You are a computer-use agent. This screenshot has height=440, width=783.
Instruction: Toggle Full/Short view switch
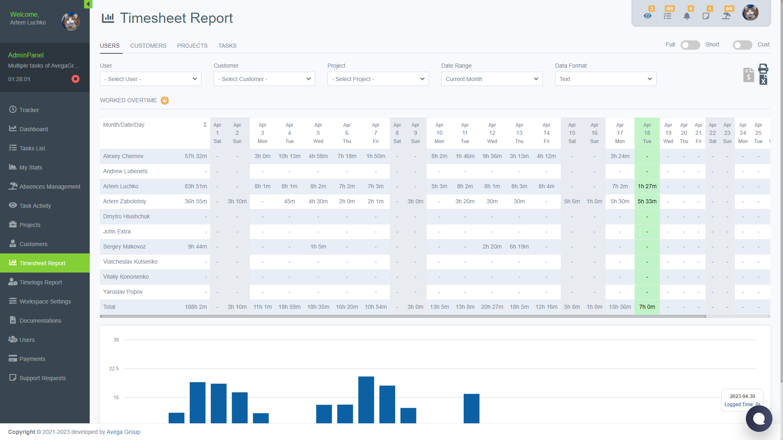coord(690,45)
